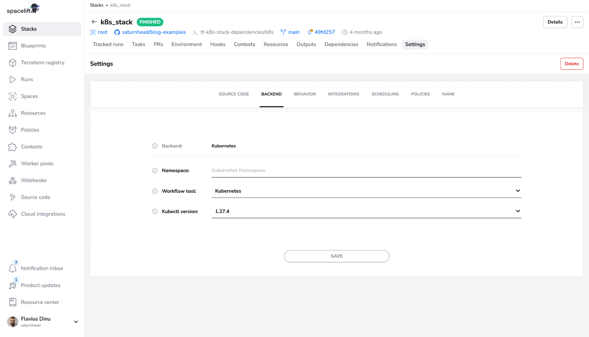Open the Blueprints section
589x337 pixels.
[33, 46]
